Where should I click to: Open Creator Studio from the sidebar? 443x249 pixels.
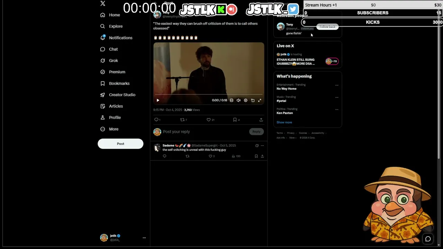pyautogui.click(x=118, y=95)
